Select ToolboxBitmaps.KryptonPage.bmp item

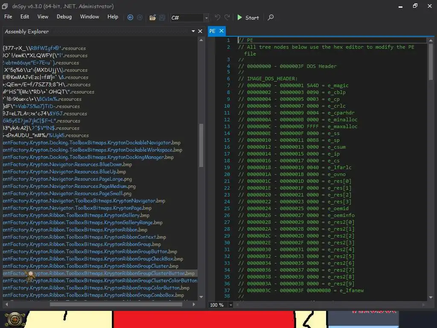77,208
